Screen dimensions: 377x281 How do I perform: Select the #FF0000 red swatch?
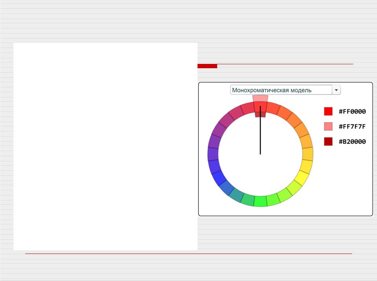pos(328,111)
